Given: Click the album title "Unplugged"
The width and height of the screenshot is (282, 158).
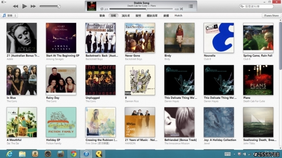Looking at the screenshot, I should pyautogui.click(x=93, y=98).
